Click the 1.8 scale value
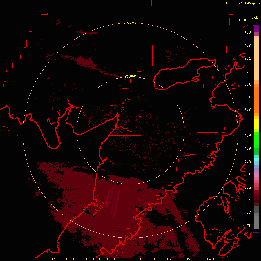The height and width of the screenshot is (261, 261). coord(248,162)
